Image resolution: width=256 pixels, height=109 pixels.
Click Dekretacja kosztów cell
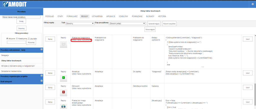click(140, 86)
